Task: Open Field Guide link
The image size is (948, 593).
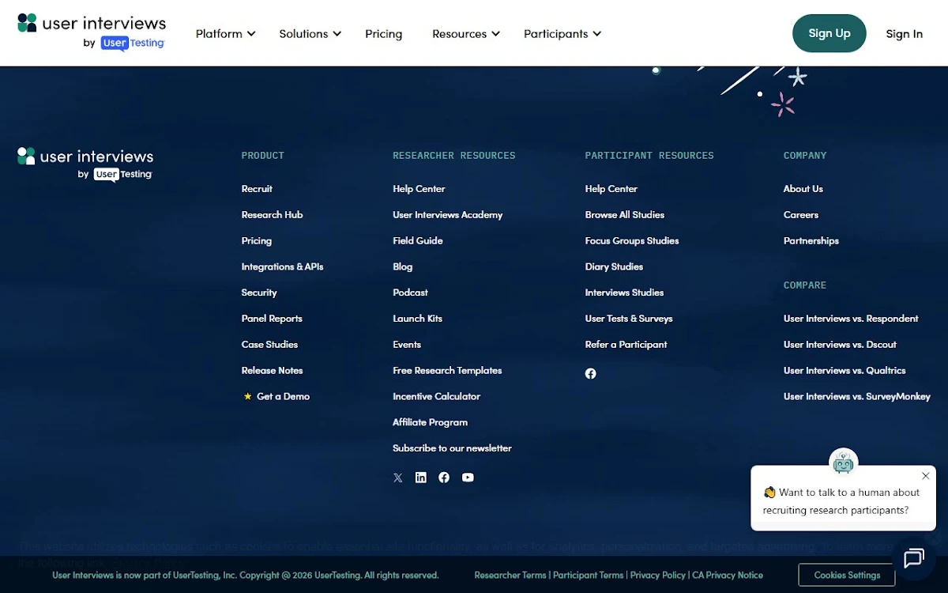Action: tap(418, 240)
